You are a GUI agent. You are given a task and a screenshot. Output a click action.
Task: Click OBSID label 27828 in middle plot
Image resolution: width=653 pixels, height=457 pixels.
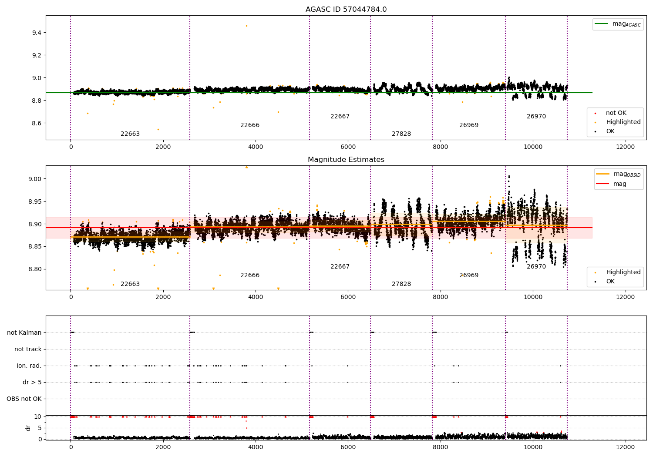pyautogui.click(x=401, y=284)
